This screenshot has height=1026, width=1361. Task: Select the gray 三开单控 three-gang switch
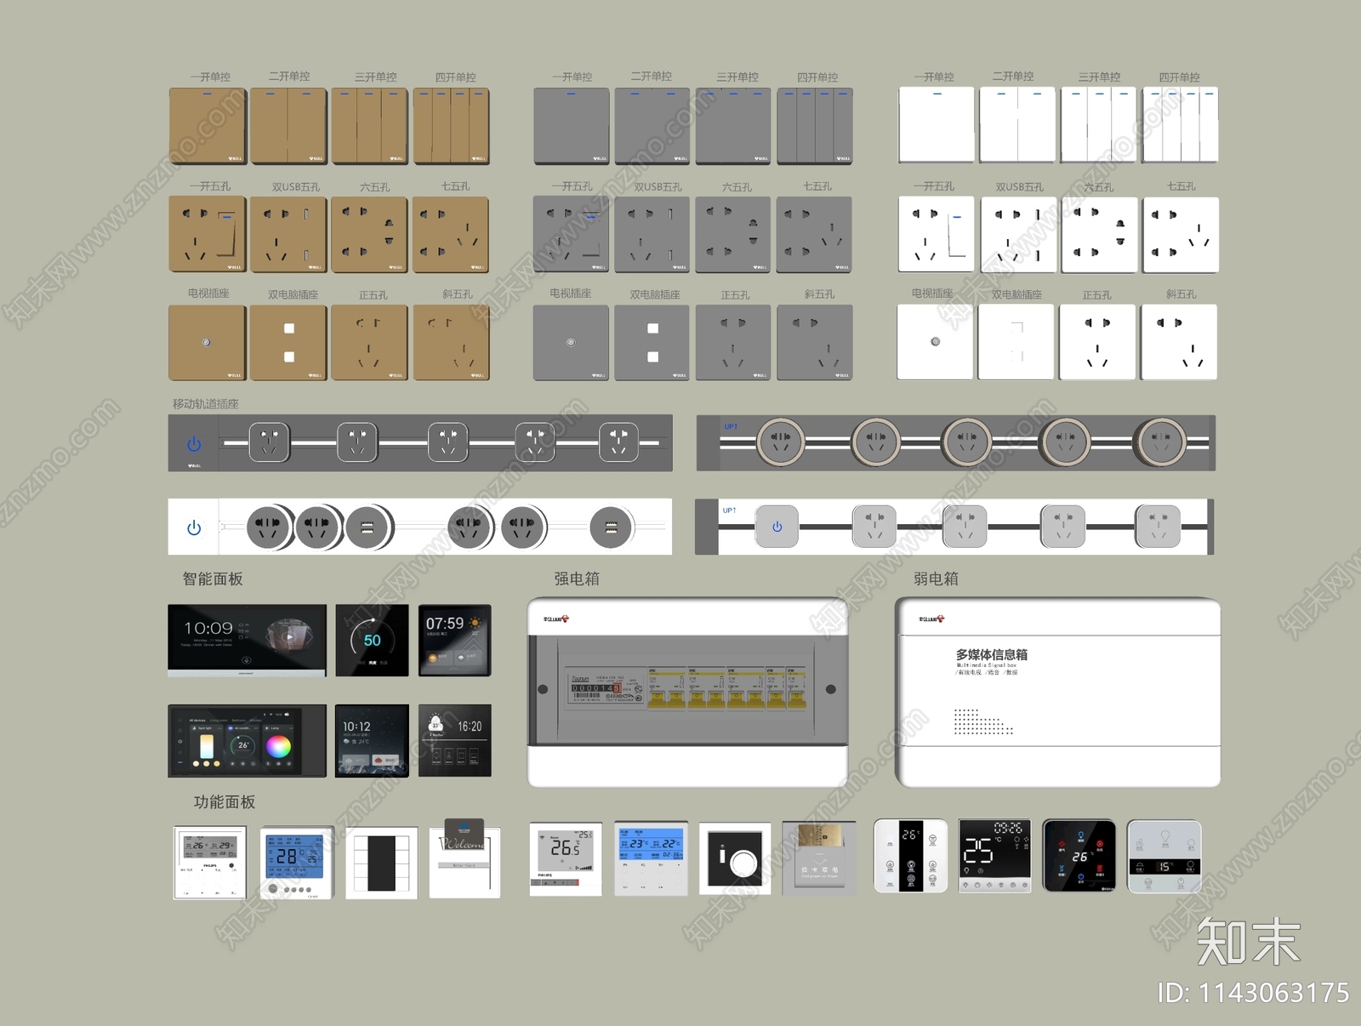coord(733,126)
